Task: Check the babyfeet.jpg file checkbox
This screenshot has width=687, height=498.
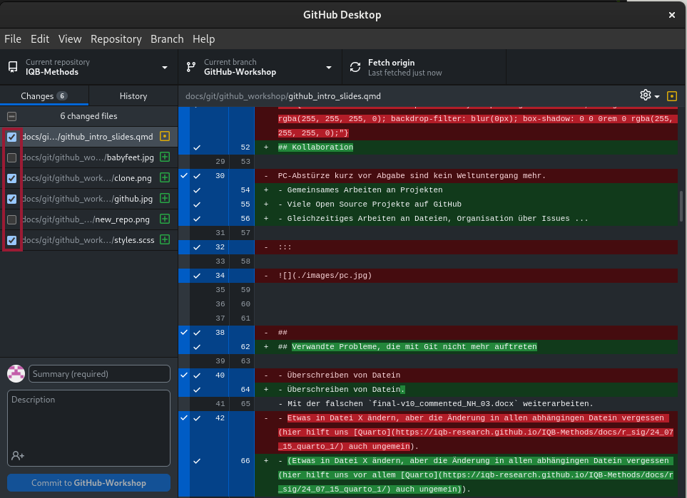Action: click(12, 157)
